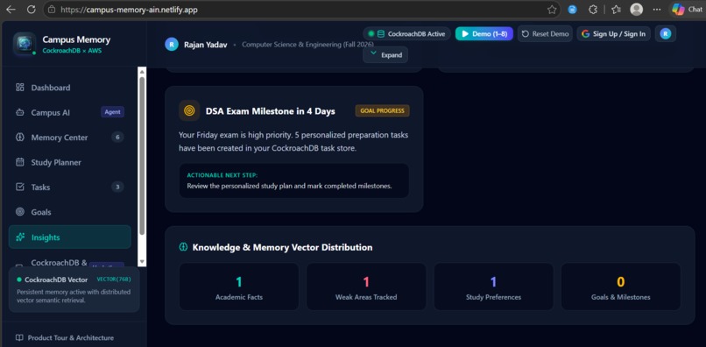Click the Study Planner calendar icon
Image resolution: width=706 pixels, height=347 pixels.
(x=20, y=162)
